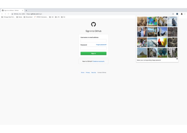Open the LPA bookmark folder

point(57,17)
